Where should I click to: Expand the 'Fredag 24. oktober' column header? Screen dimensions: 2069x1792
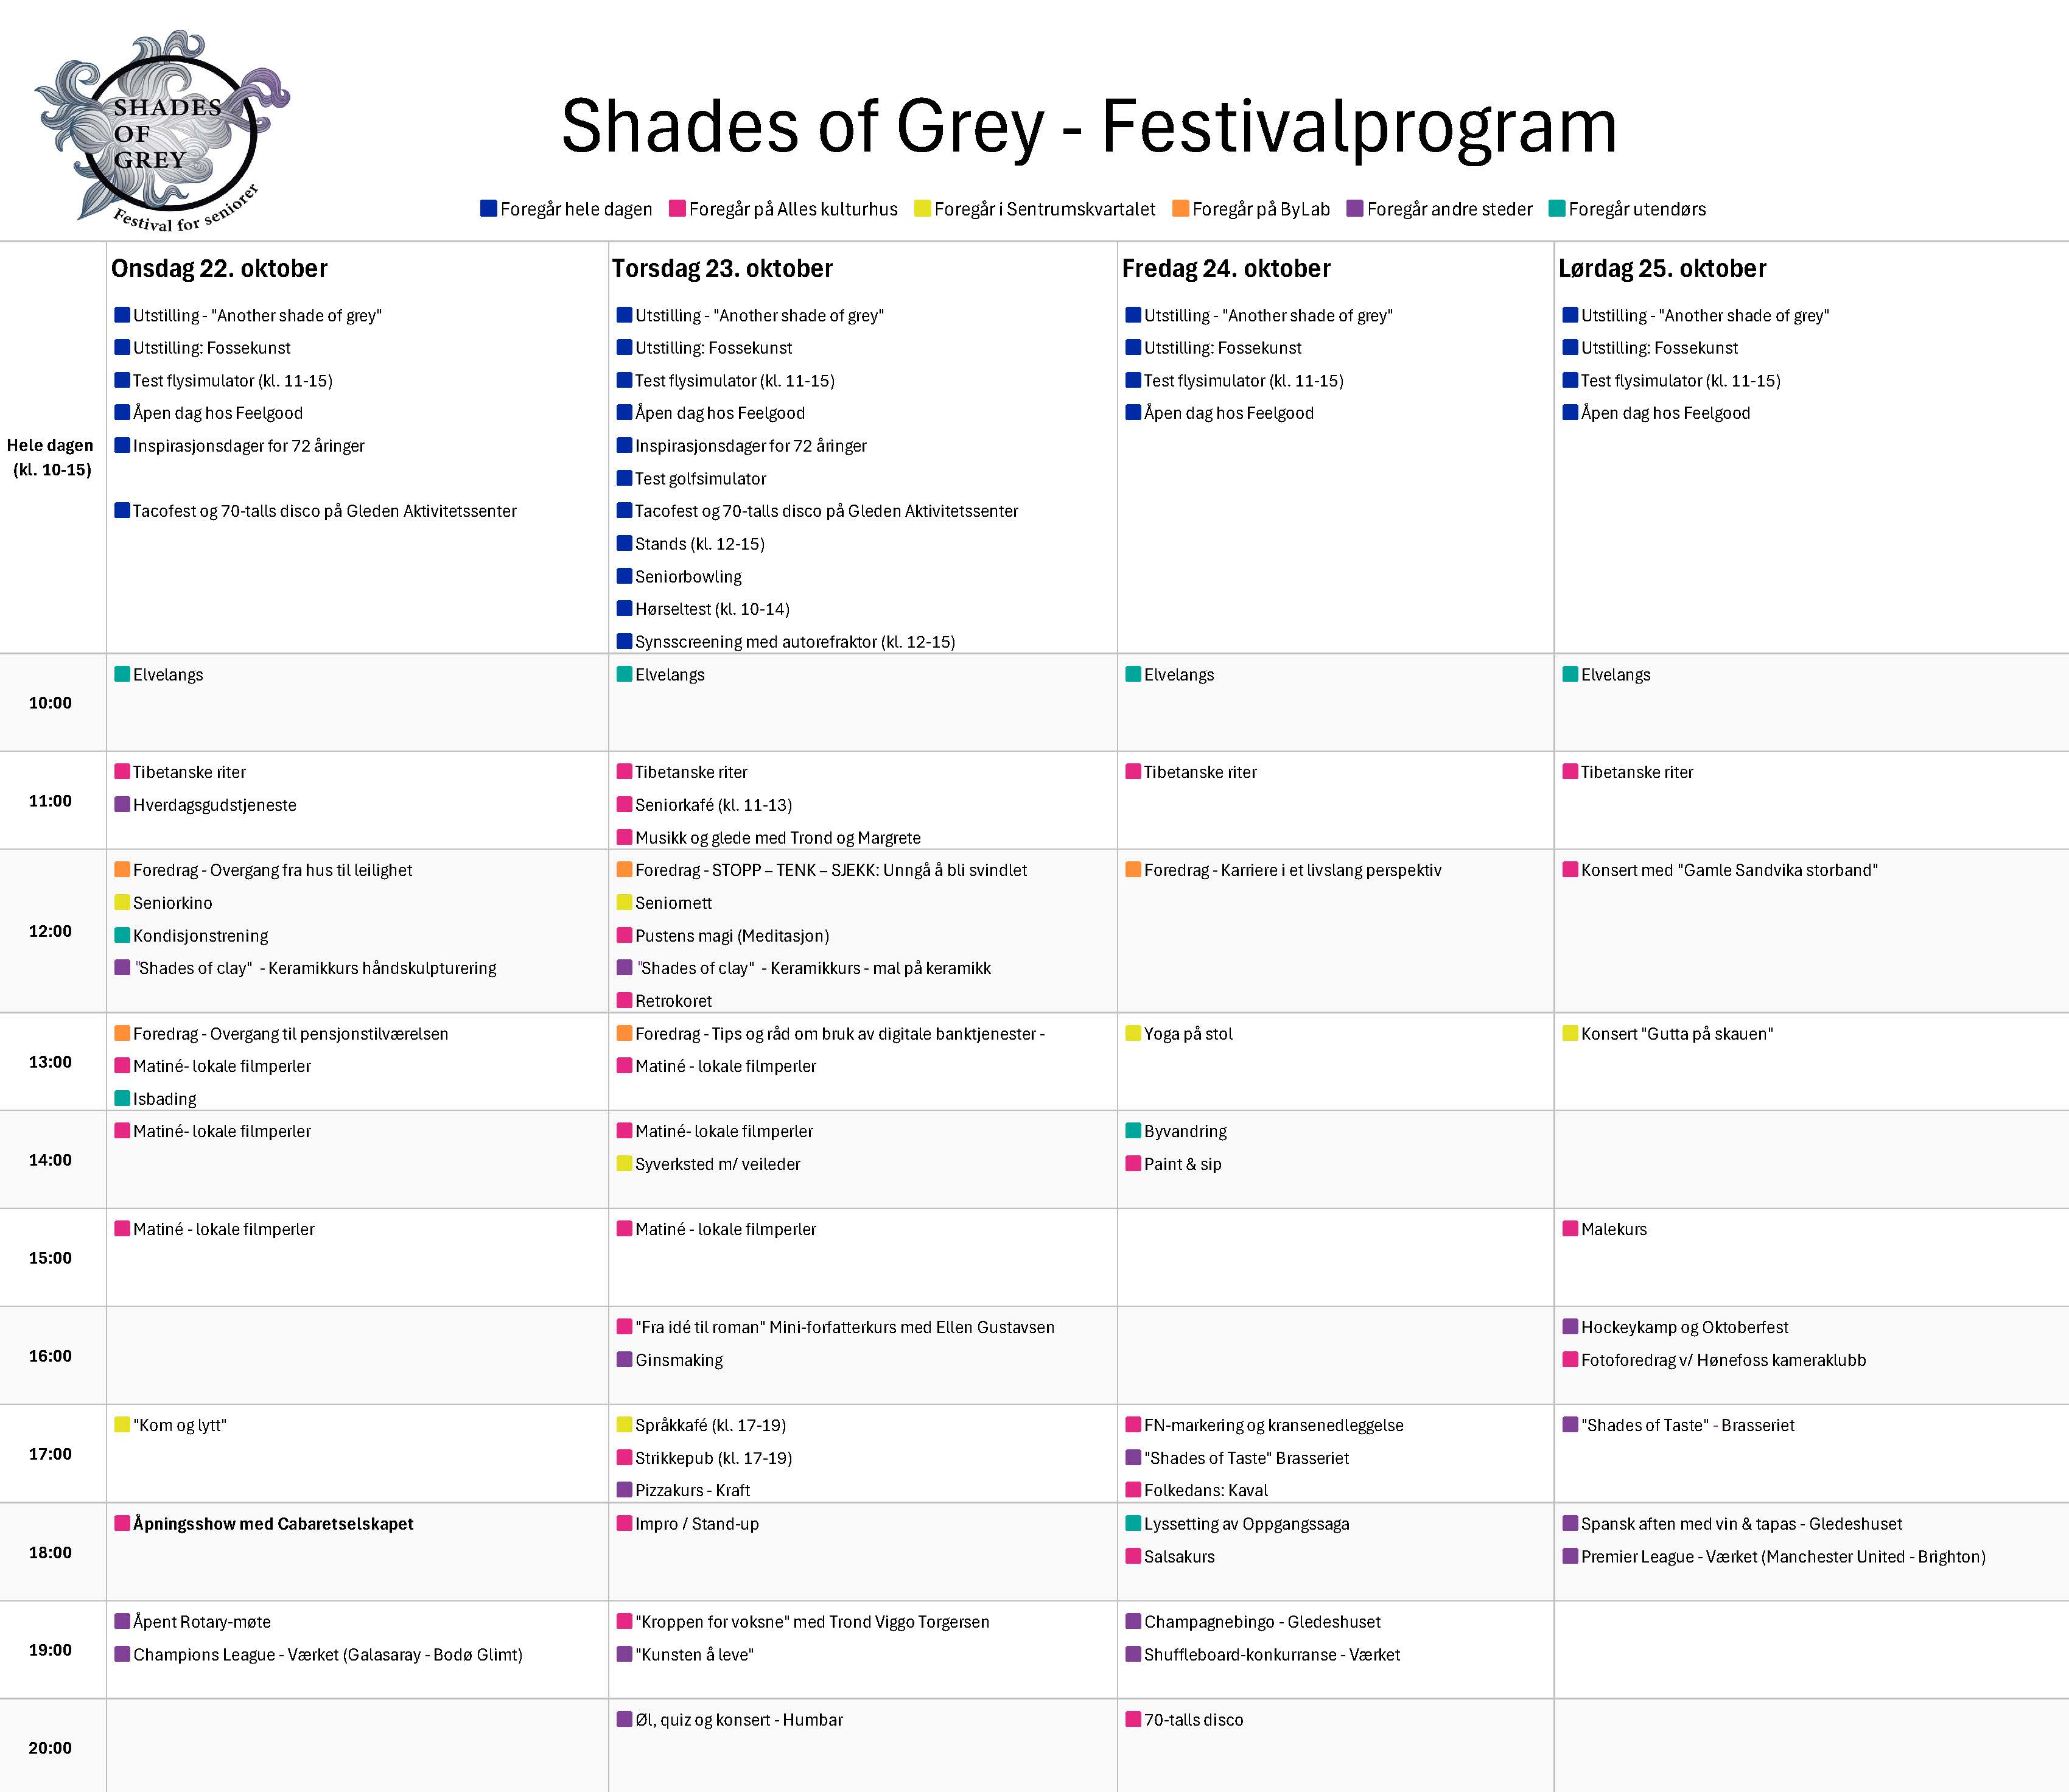click(x=1226, y=268)
